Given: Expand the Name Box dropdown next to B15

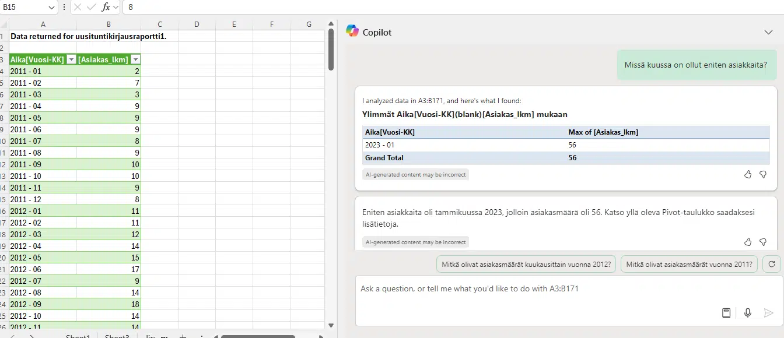Looking at the screenshot, I should pos(51,7).
